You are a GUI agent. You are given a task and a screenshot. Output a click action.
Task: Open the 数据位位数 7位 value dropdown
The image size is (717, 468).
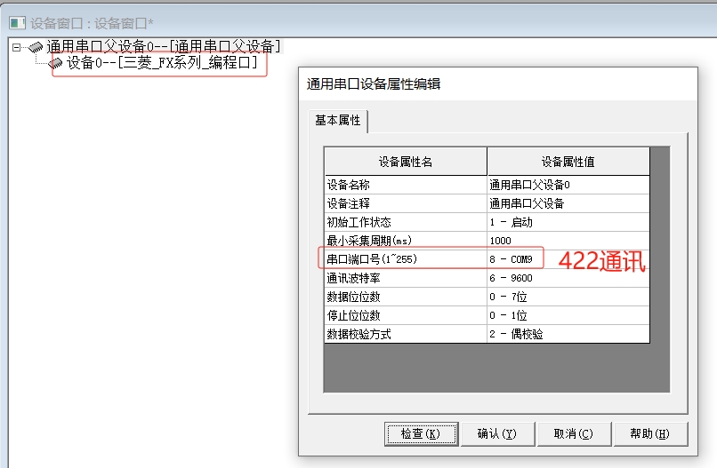pos(568,297)
